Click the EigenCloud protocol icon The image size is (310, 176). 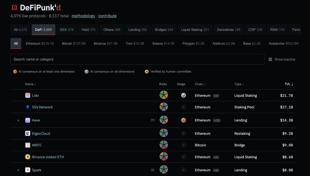[28, 133]
